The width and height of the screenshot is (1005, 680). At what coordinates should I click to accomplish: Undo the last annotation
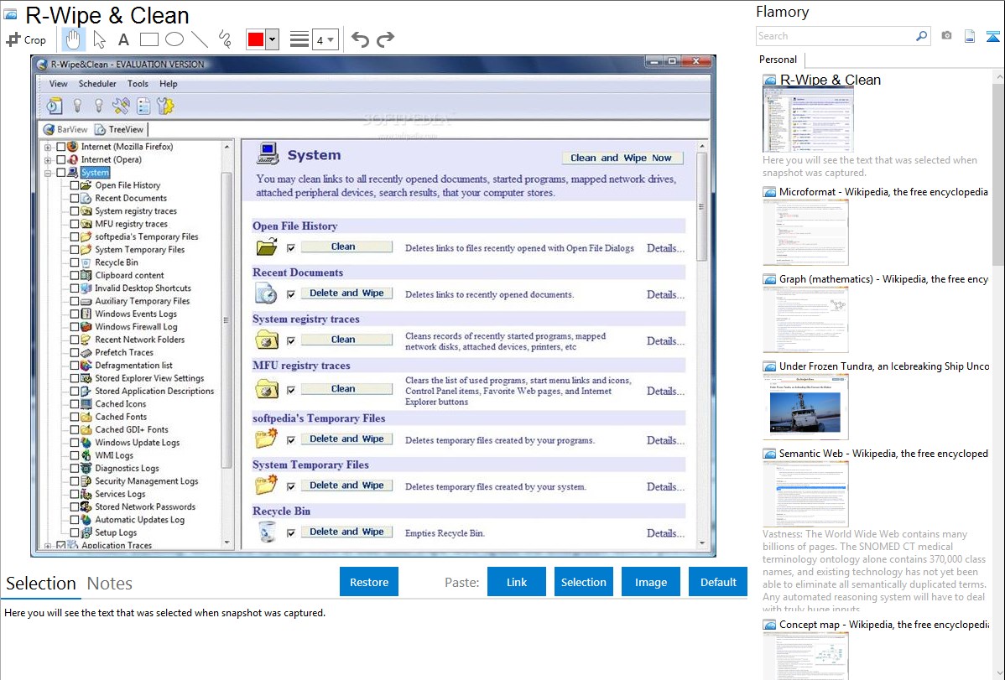pyautogui.click(x=360, y=39)
